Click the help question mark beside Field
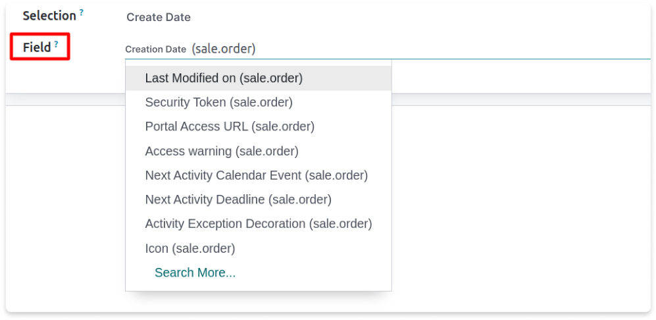 56,44
